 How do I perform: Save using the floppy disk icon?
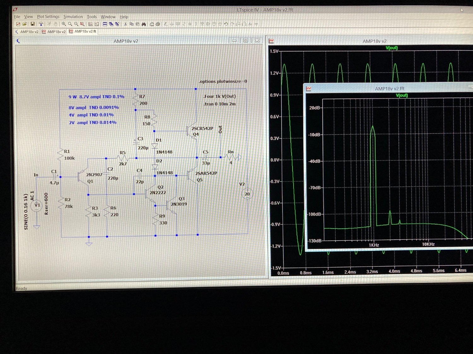32,24
